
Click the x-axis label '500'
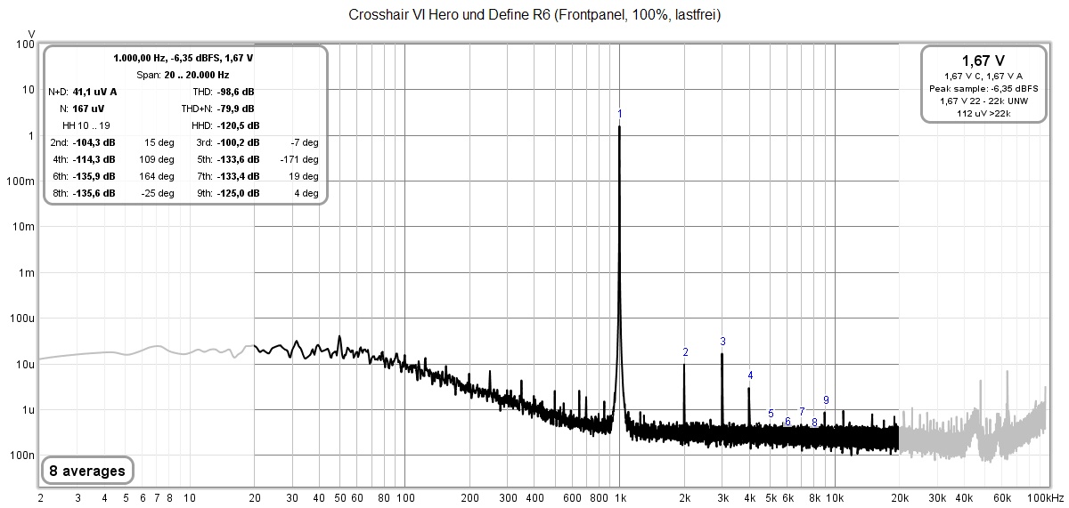click(x=555, y=497)
